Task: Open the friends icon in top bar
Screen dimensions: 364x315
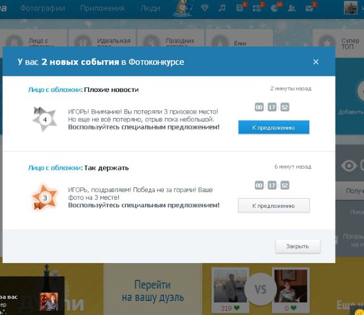Action: (x=292, y=8)
